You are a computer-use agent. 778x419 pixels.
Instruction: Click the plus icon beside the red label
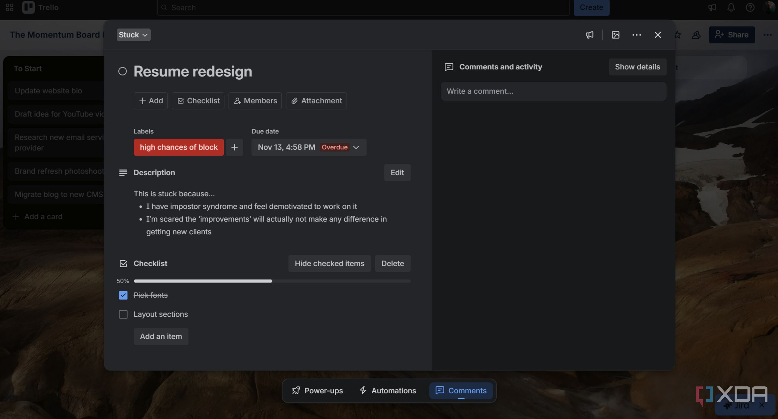(235, 147)
